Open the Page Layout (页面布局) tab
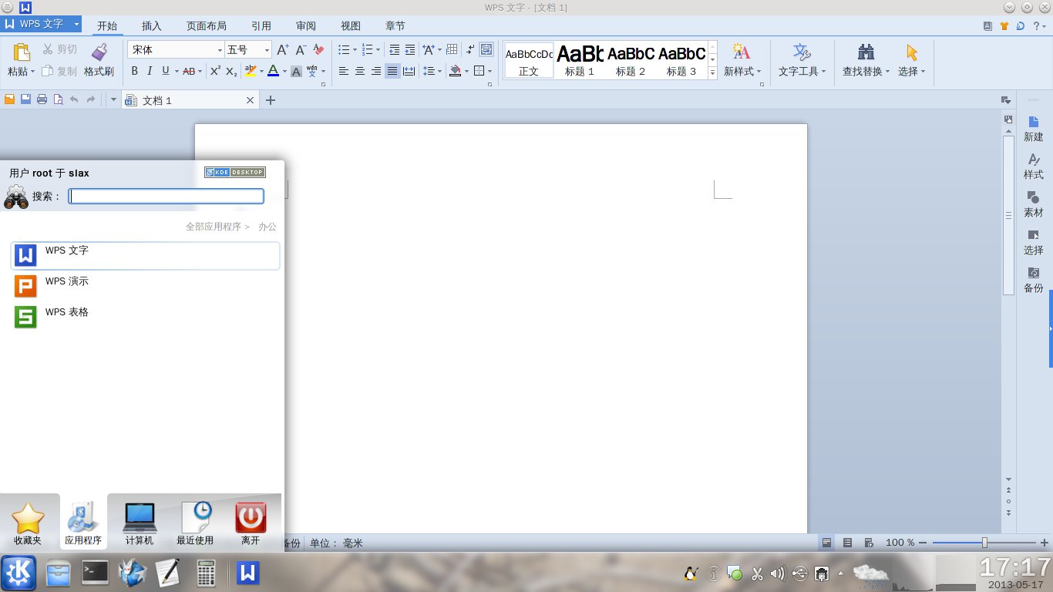The image size is (1053, 592). pyautogui.click(x=207, y=25)
